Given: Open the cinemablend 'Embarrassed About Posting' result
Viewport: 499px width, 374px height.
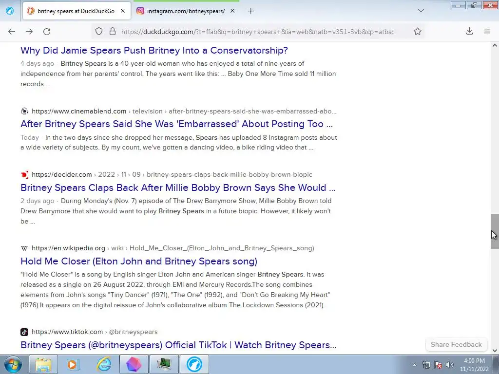Looking at the screenshot, I should point(176,124).
